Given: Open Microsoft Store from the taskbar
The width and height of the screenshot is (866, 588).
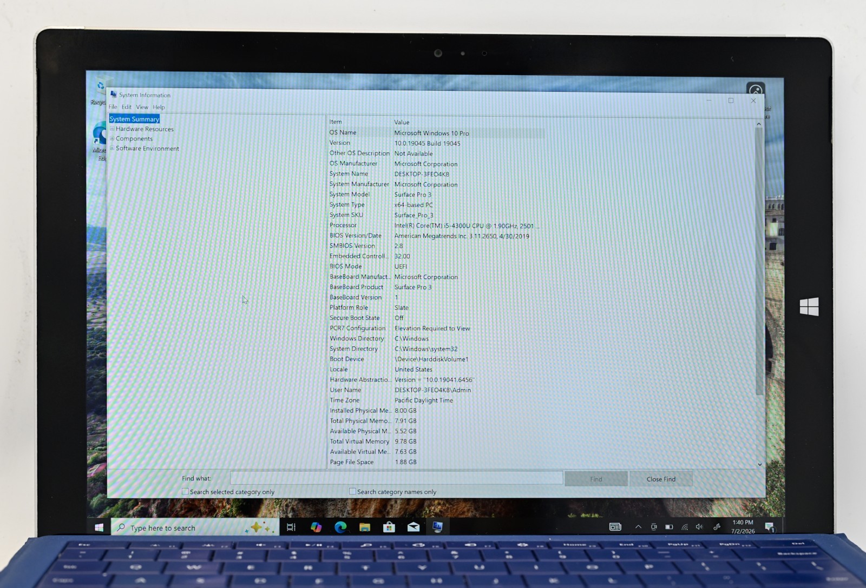Looking at the screenshot, I should (389, 527).
